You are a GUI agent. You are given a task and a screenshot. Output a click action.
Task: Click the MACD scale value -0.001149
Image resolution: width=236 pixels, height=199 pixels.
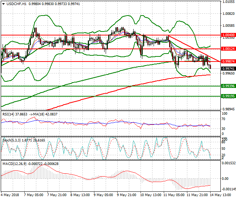[229, 189]
